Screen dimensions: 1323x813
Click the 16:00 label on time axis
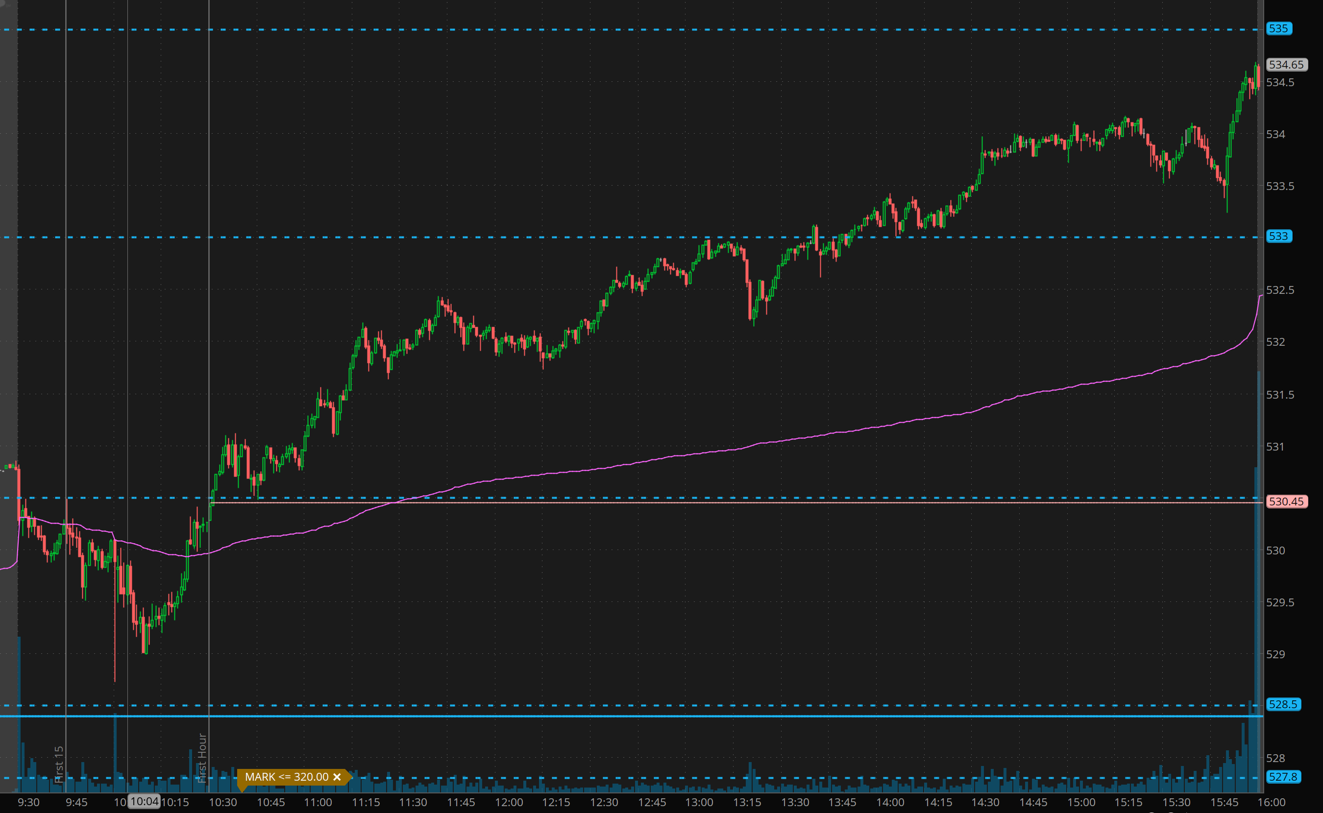pyautogui.click(x=1272, y=802)
